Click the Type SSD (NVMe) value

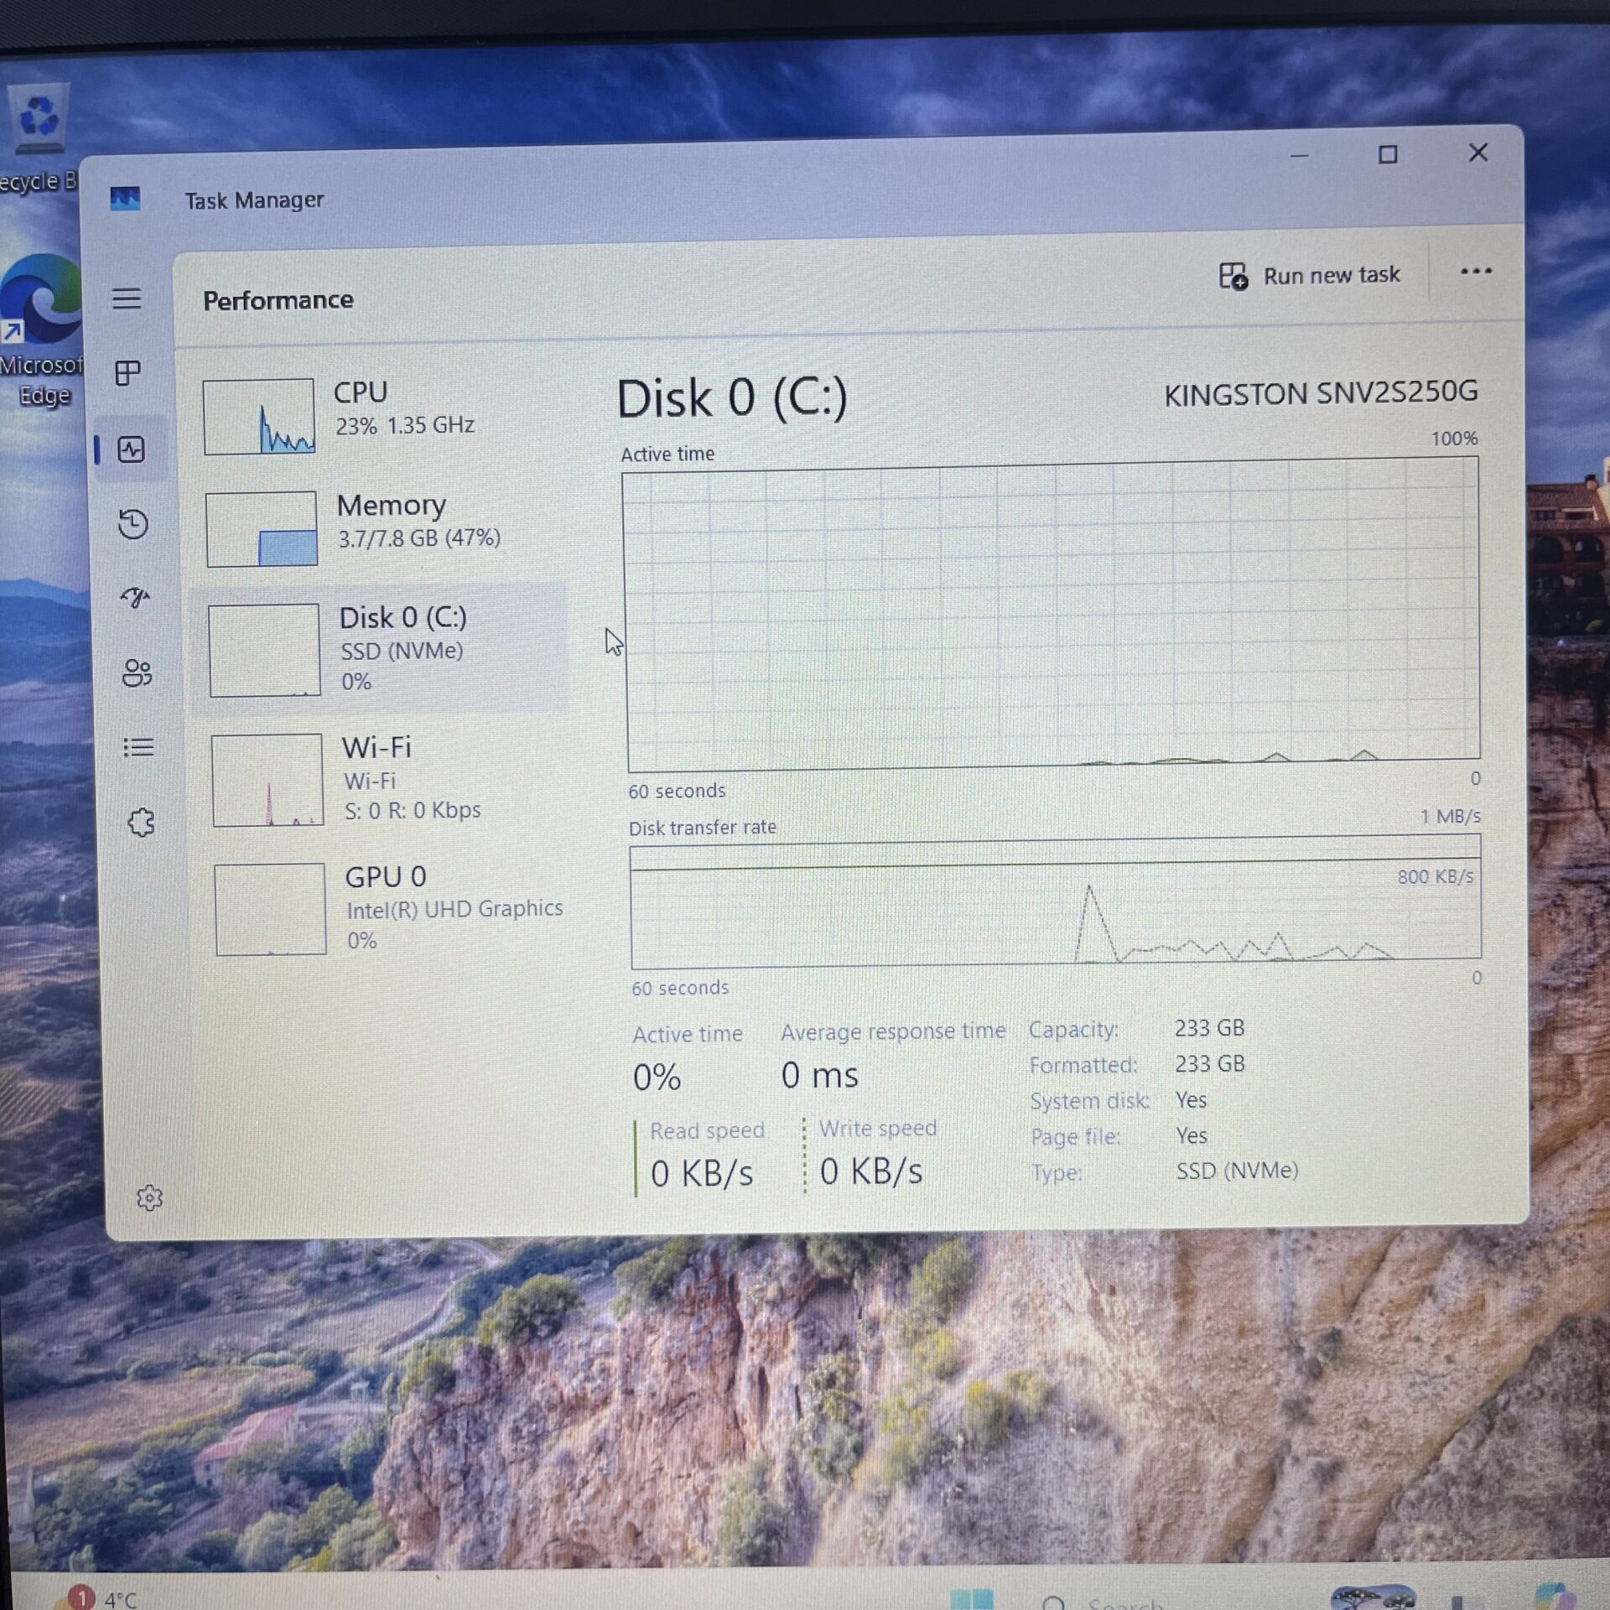(x=1238, y=1171)
